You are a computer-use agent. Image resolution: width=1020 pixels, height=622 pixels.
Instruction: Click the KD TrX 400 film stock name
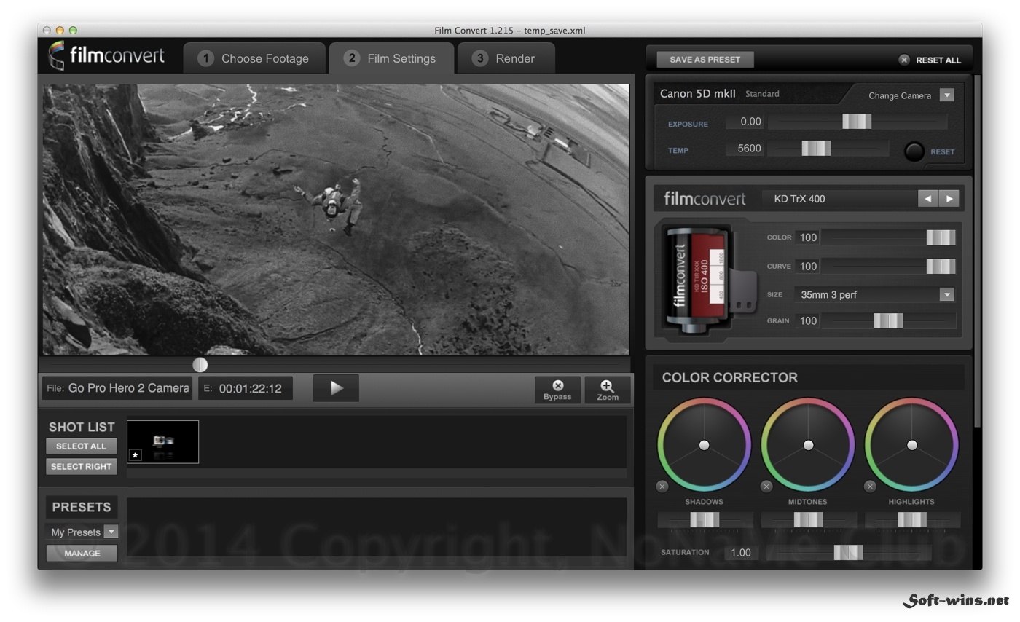(x=799, y=199)
